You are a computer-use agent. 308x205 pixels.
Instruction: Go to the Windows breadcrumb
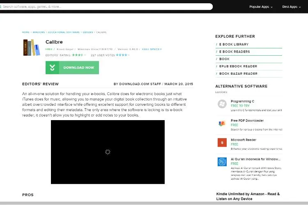39,32
